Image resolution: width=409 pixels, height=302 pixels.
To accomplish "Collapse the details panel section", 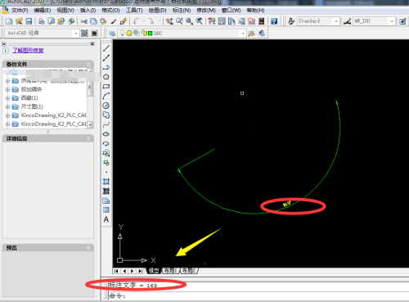I will point(88,138).
